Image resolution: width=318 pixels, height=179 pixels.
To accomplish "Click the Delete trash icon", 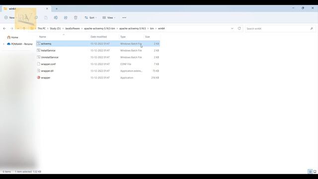I will (76, 18).
